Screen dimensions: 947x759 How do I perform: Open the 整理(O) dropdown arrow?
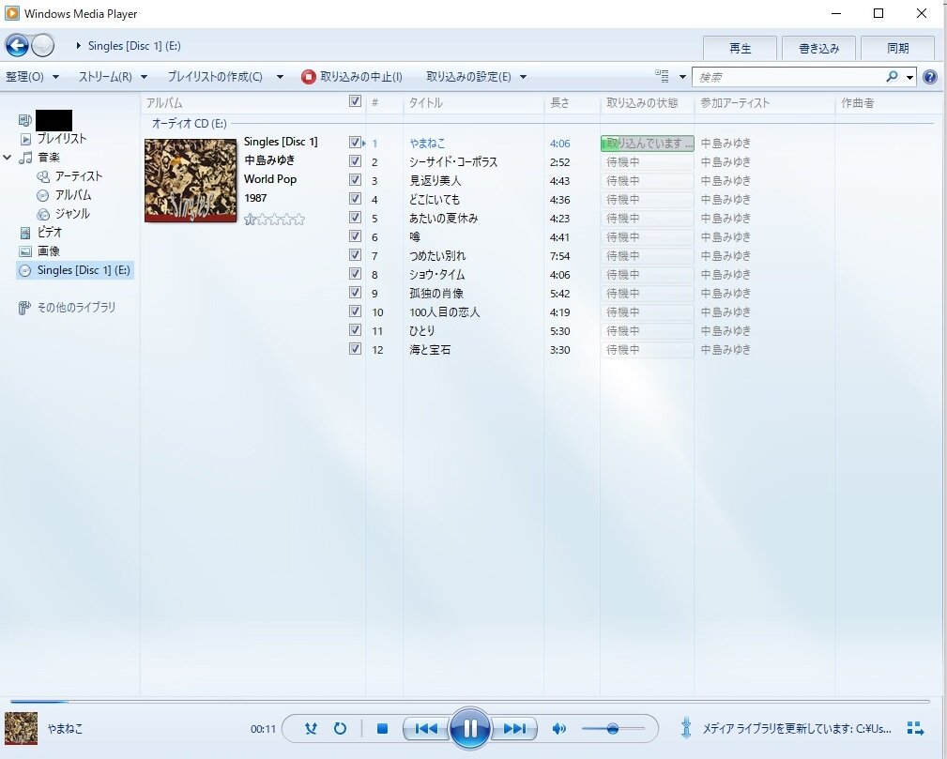coord(55,77)
